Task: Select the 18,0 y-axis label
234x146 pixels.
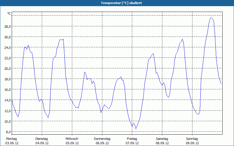Action: [8, 79]
